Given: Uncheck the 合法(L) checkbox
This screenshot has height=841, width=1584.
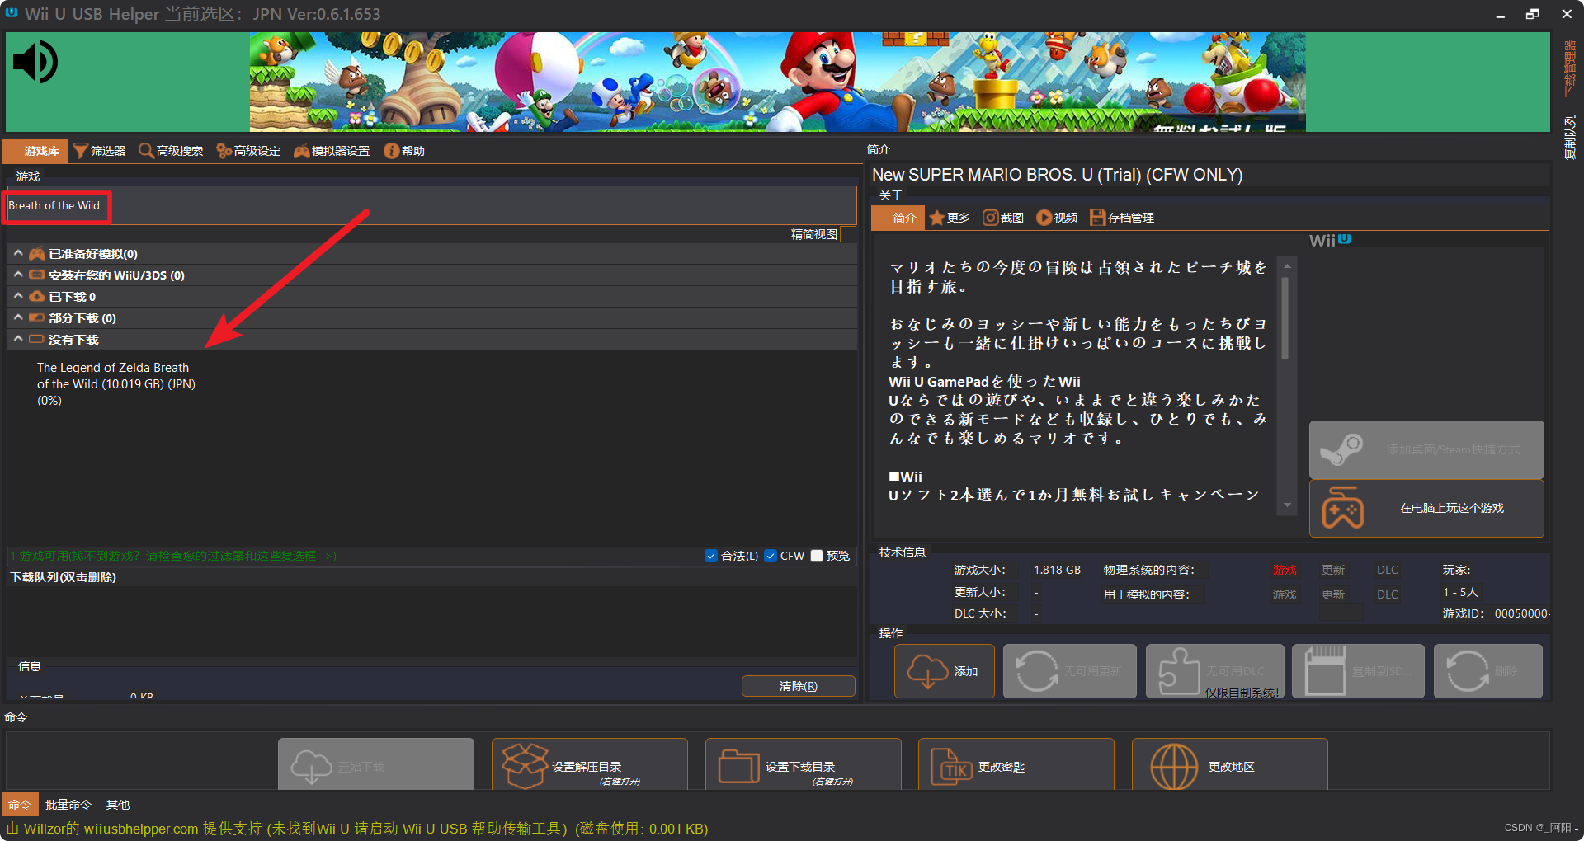Looking at the screenshot, I should click(x=711, y=556).
